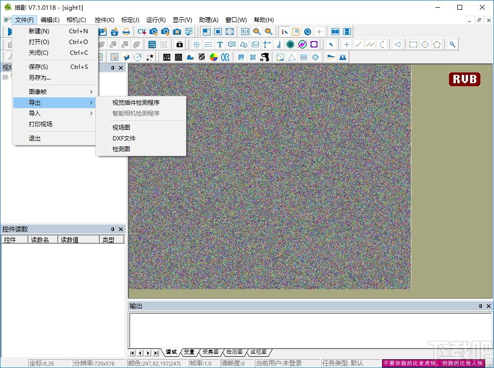The image size is (494, 368).
Task: Toggle pin on the 控件读数 panel
Action: point(113,229)
